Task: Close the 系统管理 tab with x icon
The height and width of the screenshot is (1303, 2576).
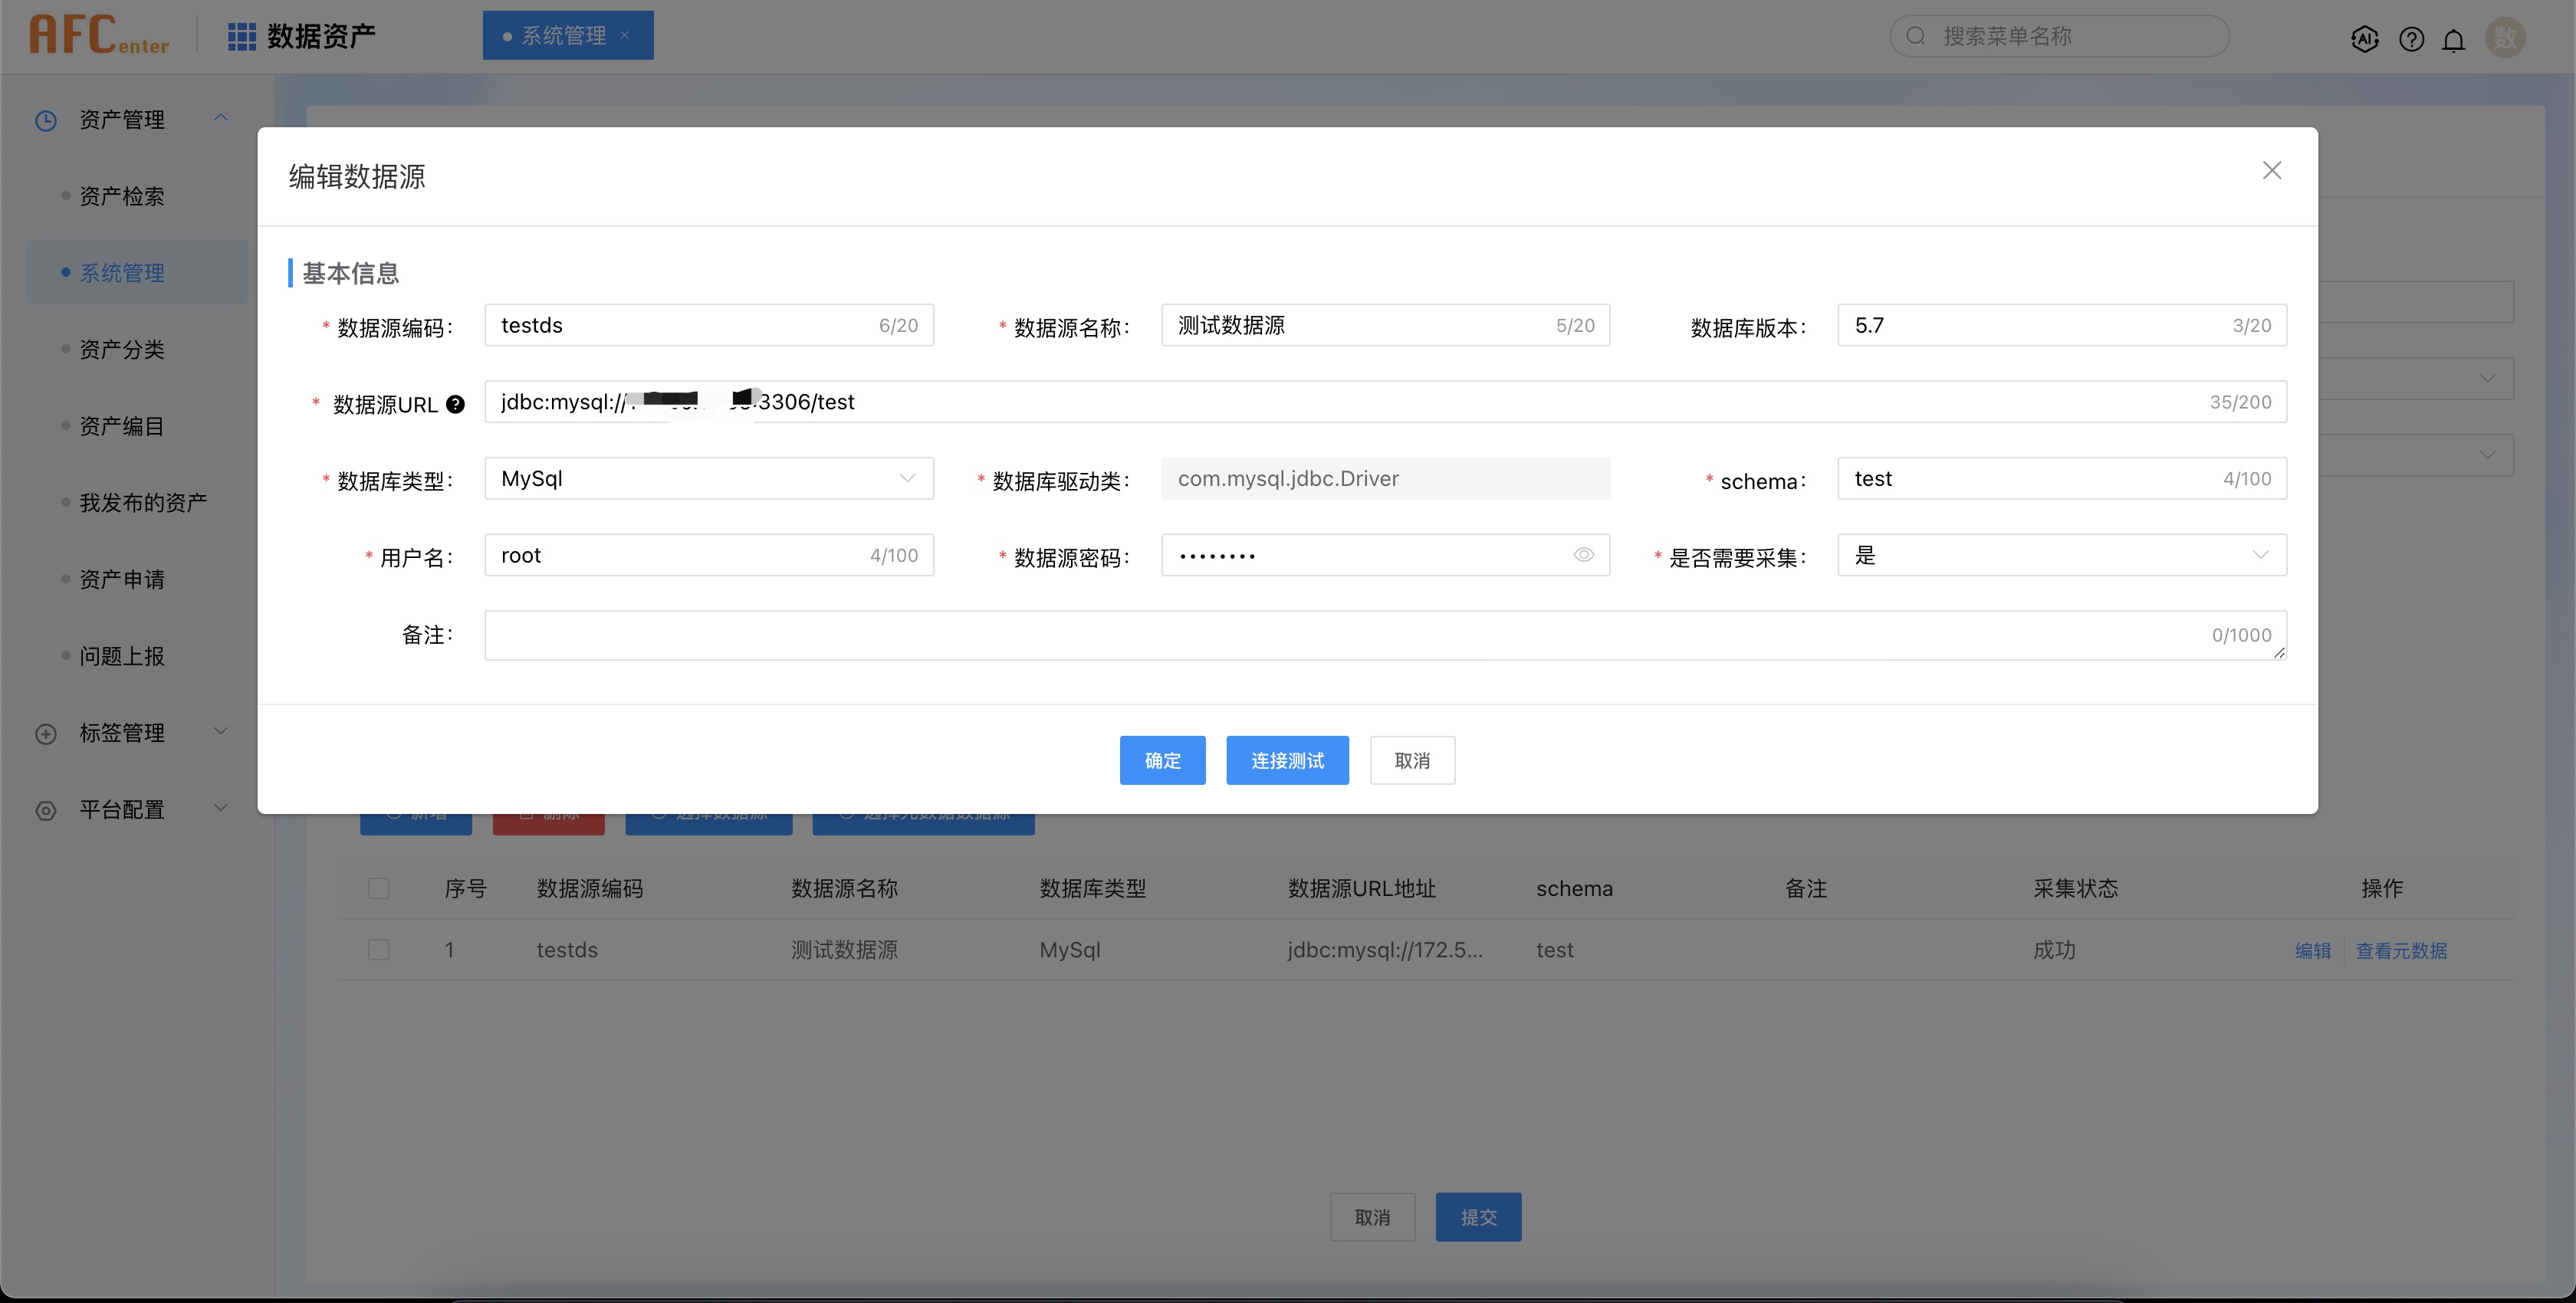Action: pos(625,35)
